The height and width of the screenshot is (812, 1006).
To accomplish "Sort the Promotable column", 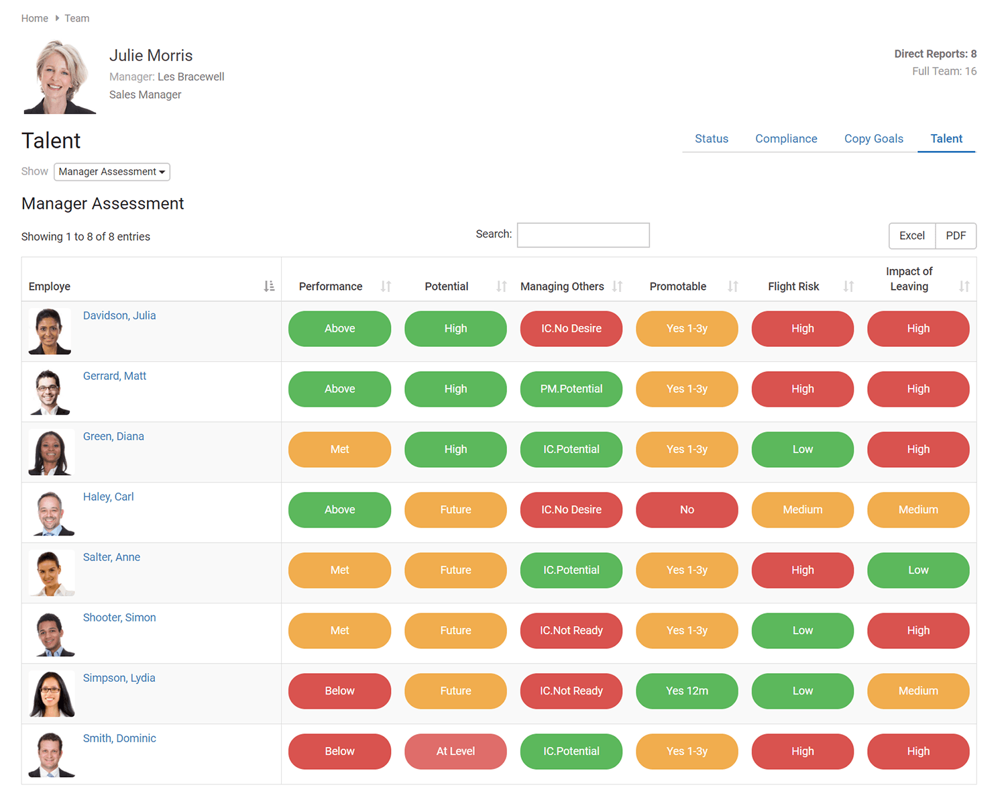I will click(x=734, y=286).
